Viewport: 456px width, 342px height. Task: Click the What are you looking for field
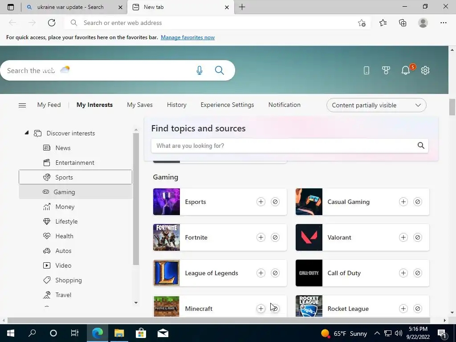point(289,146)
